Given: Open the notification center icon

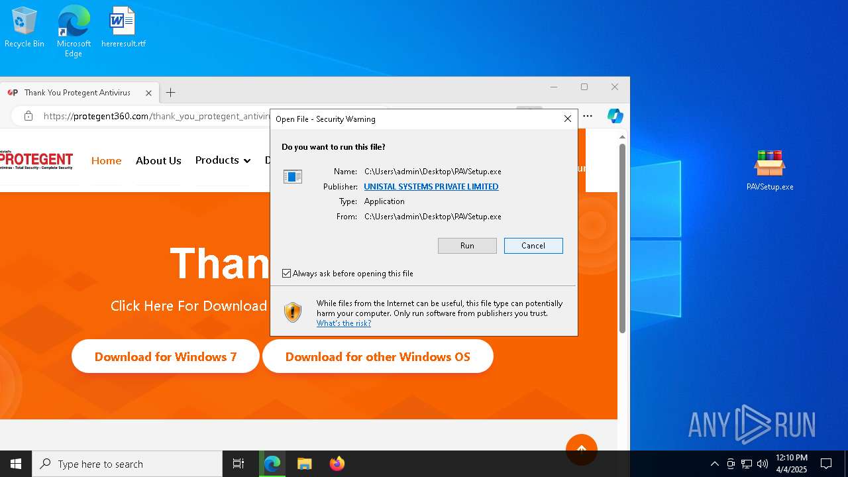Looking at the screenshot, I should click(826, 464).
